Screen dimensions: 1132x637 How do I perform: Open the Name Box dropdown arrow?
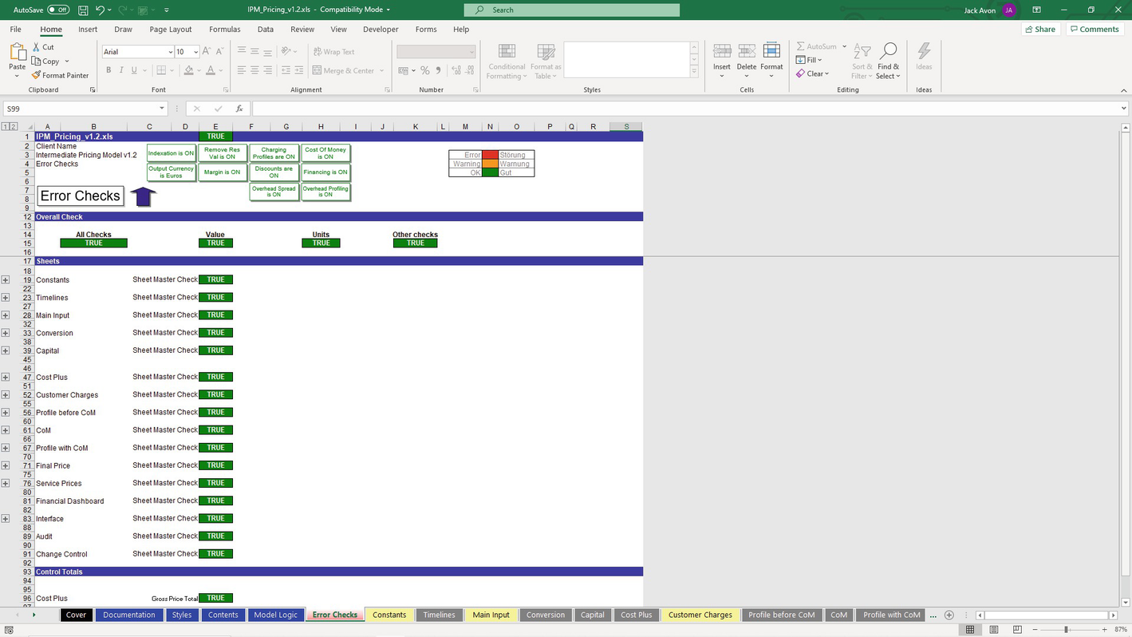pos(162,109)
